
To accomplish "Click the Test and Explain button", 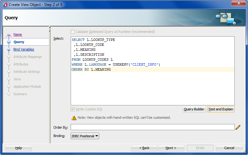I will tap(221, 109).
